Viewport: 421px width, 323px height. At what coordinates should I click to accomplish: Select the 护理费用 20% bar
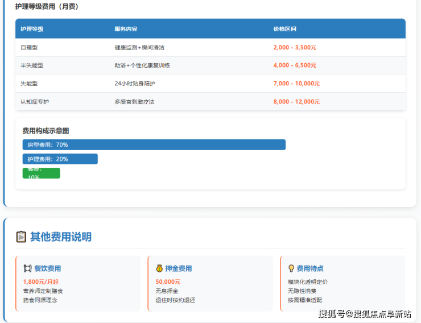60,159
